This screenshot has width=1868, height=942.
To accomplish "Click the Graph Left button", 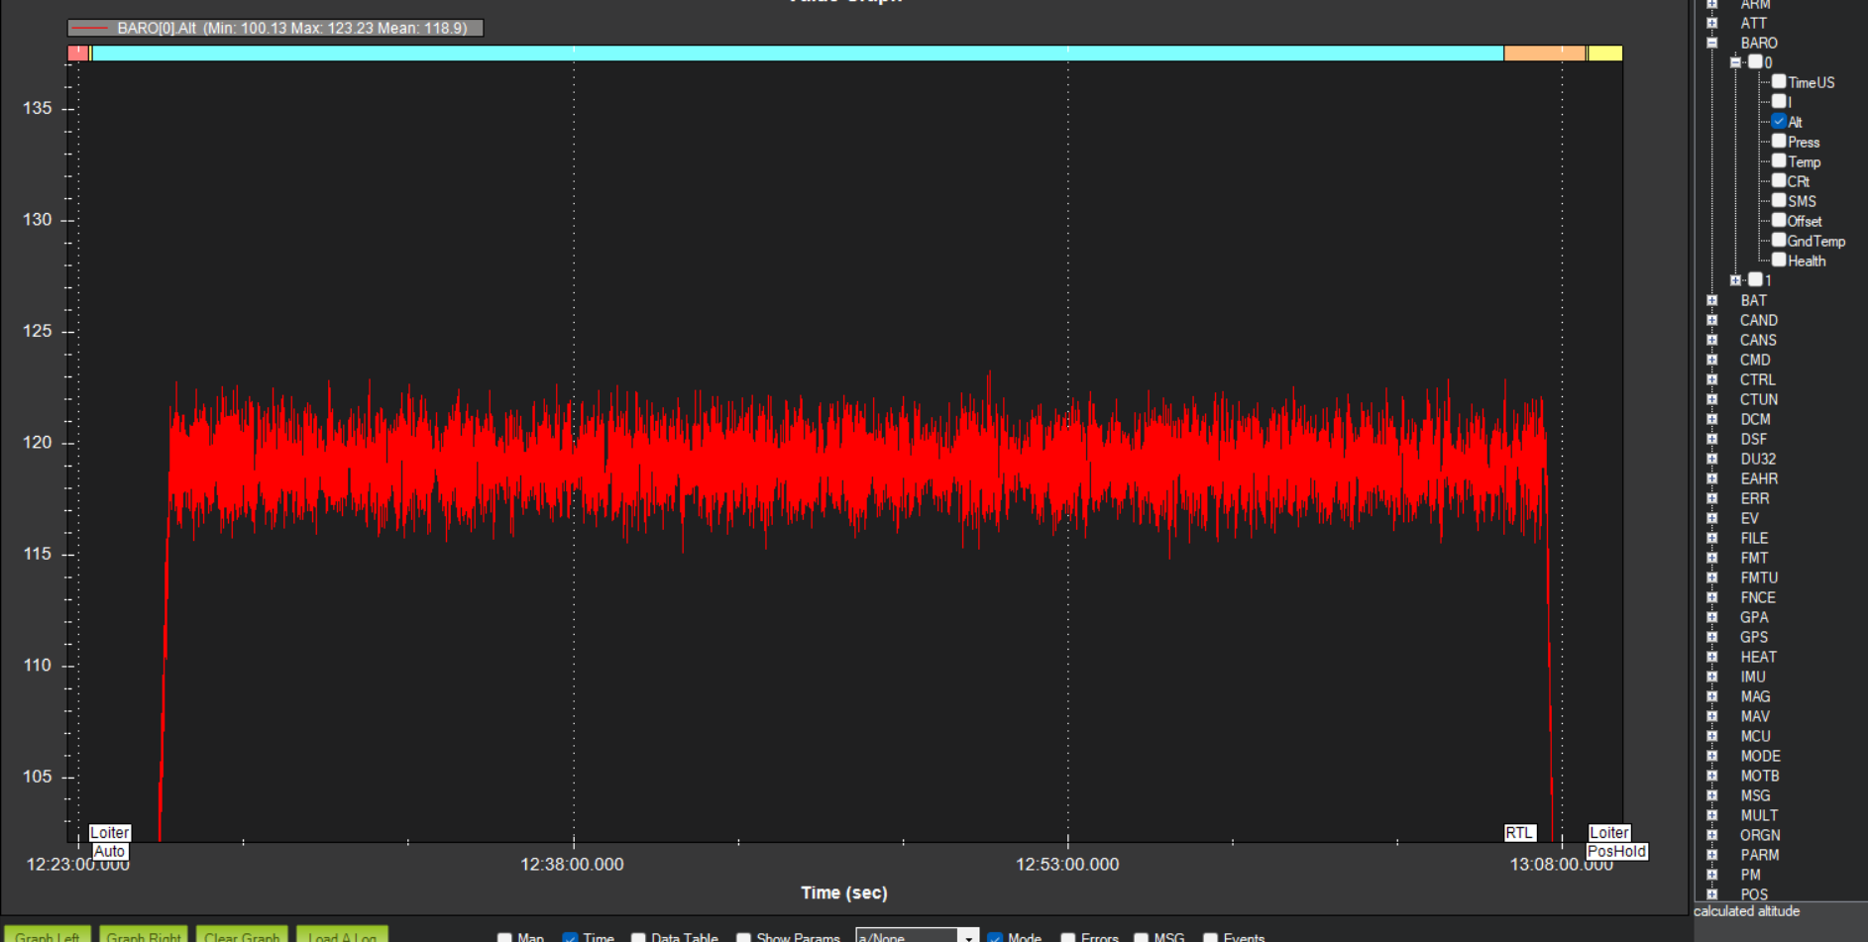I will pos(47,934).
